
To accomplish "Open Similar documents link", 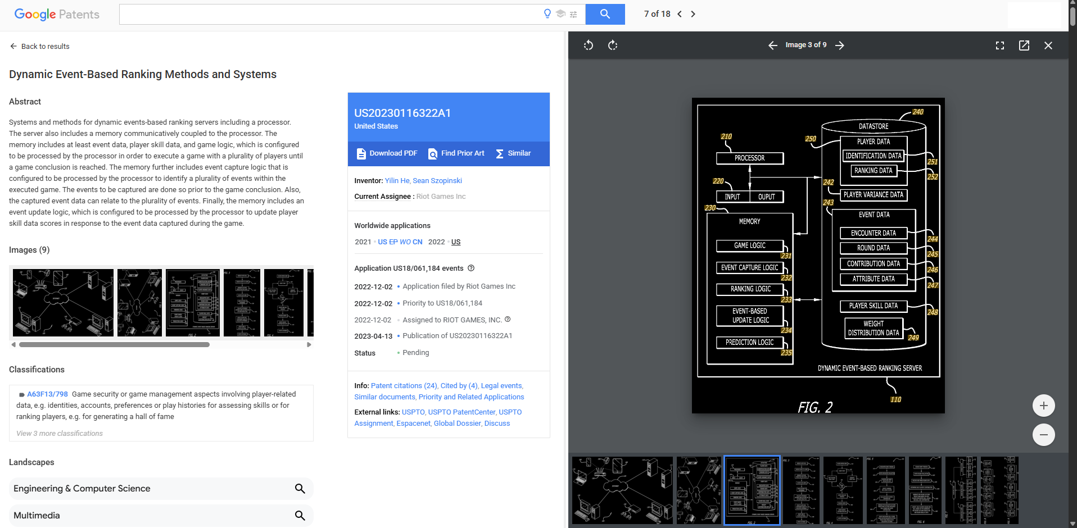I will point(384,397).
